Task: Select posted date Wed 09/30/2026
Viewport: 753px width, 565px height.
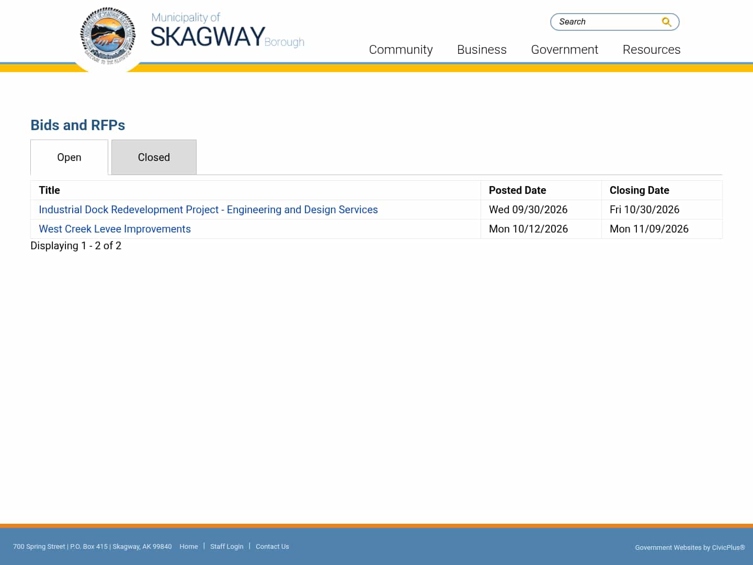Action: (x=528, y=210)
